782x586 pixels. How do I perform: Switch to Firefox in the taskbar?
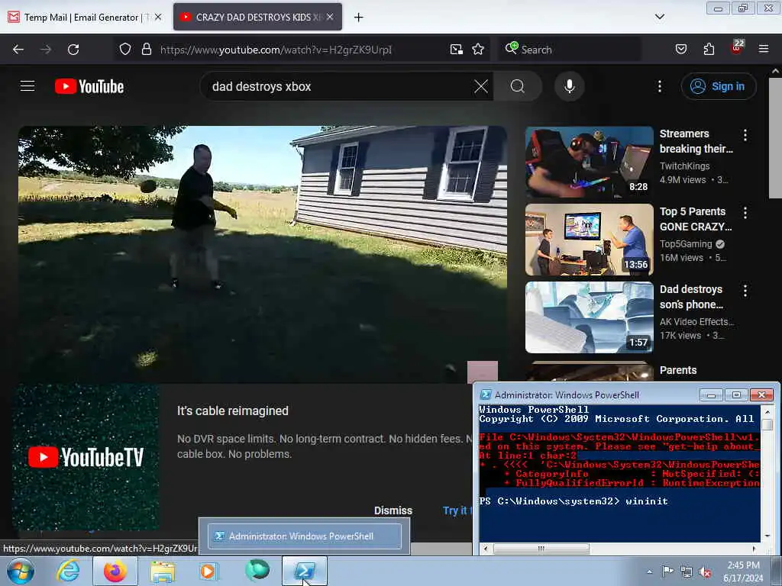click(115, 571)
